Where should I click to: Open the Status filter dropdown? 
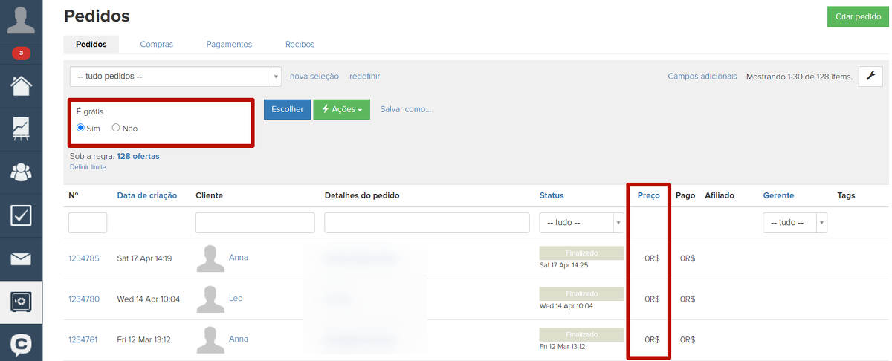[581, 223]
